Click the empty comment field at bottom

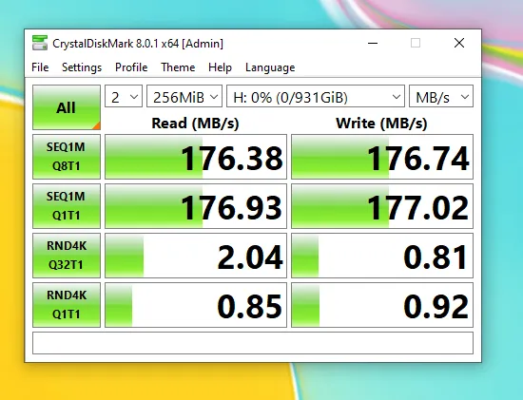click(x=253, y=343)
